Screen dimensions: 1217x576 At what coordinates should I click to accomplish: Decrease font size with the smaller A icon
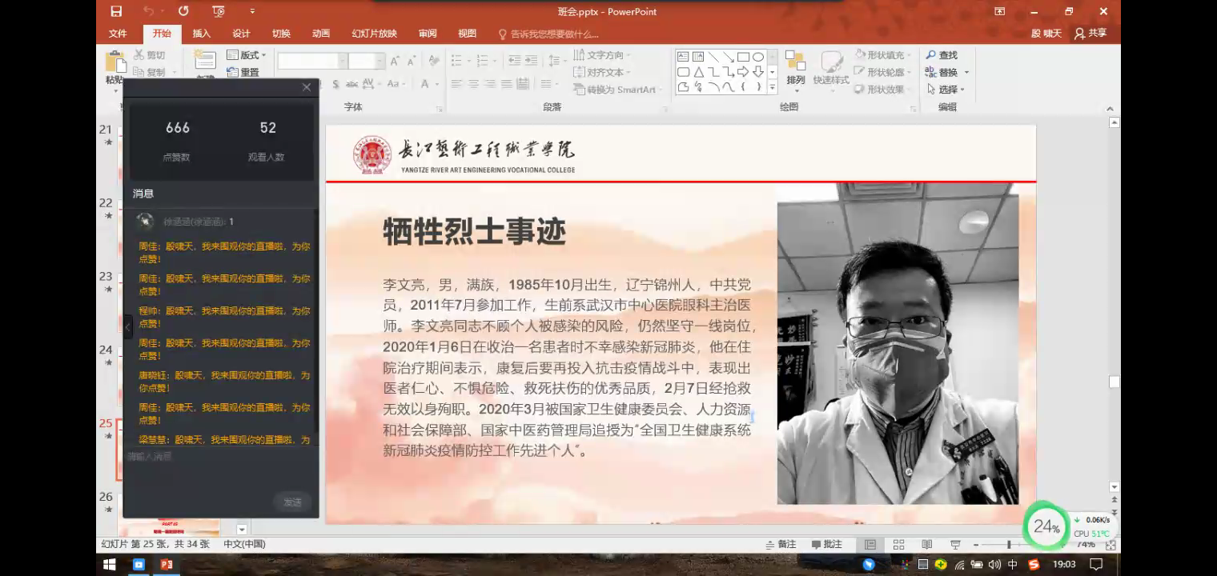pos(412,62)
